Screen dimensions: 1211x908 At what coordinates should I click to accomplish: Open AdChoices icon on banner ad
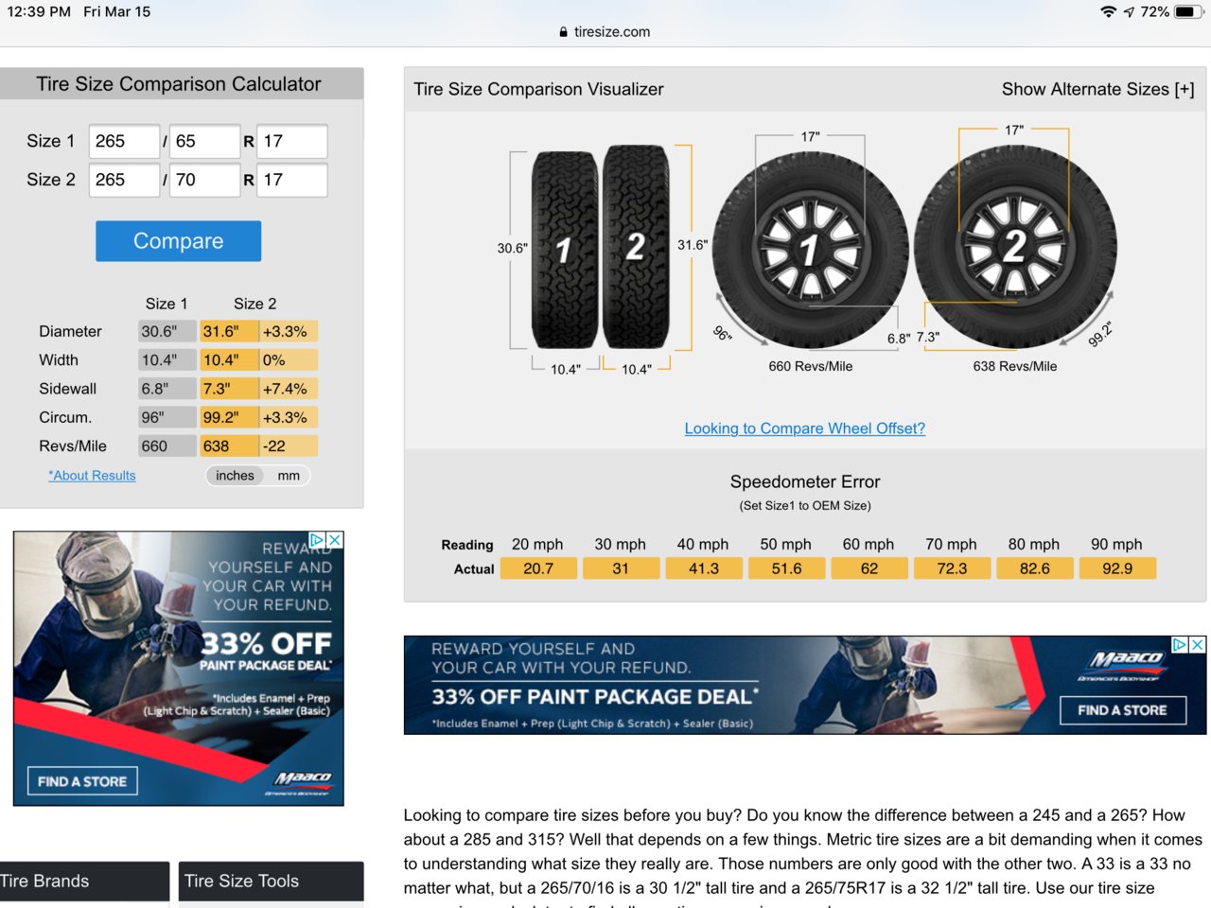point(1180,644)
